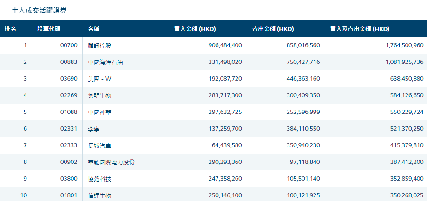
Task: Click total amount 521,370,250
Action: (407, 129)
